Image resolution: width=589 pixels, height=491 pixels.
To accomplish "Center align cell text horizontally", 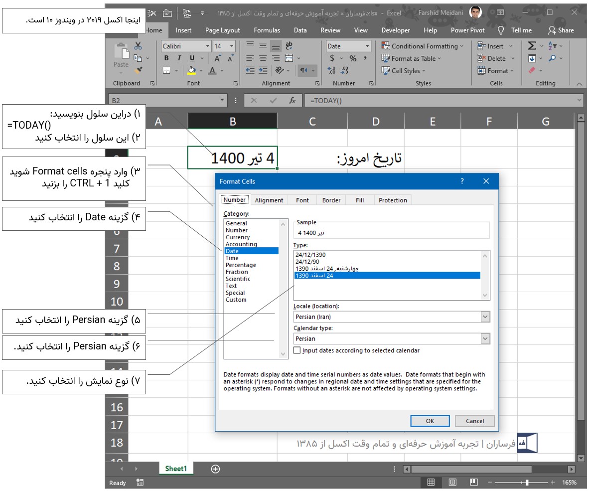I will [x=263, y=58].
